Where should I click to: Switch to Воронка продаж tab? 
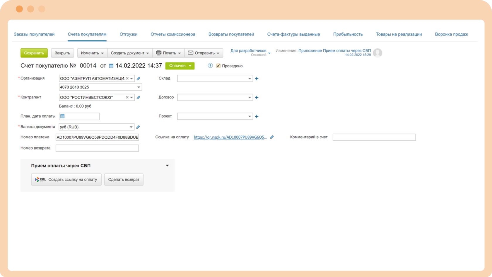(452, 34)
